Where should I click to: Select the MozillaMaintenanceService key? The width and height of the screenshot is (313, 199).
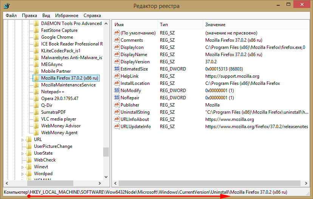point(68,85)
